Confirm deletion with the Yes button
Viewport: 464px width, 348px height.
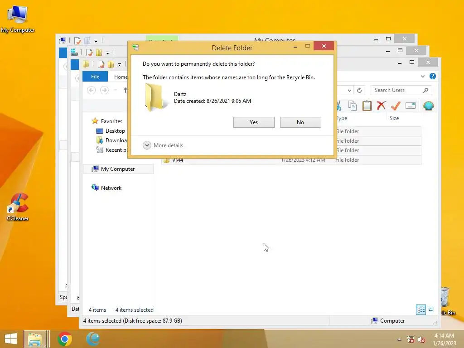click(x=254, y=122)
